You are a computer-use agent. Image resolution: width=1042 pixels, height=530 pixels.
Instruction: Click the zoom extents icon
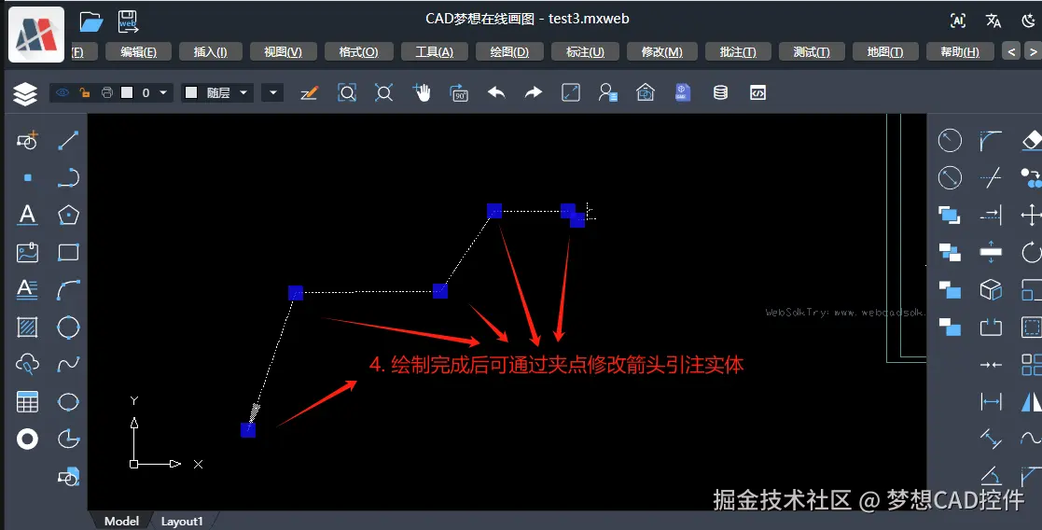(x=384, y=92)
